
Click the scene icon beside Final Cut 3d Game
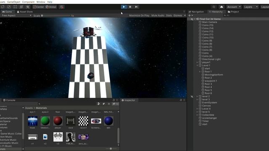tap(198, 19)
